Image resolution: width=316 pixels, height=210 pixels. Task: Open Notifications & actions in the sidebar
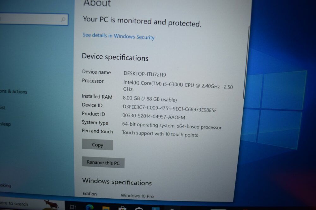click(x=14, y=91)
